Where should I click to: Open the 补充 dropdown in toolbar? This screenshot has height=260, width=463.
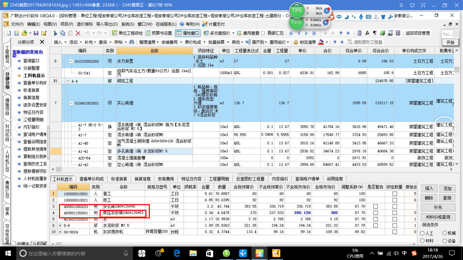(x=90, y=42)
